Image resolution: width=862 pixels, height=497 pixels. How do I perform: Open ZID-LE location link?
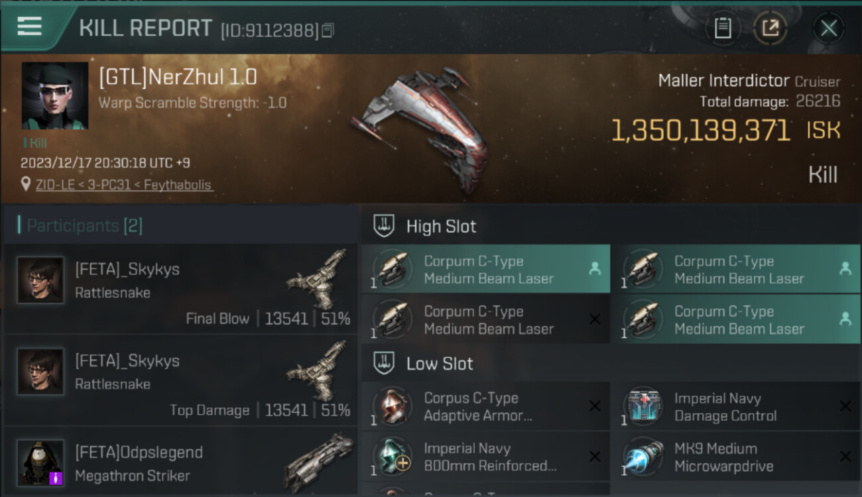click(125, 185)
